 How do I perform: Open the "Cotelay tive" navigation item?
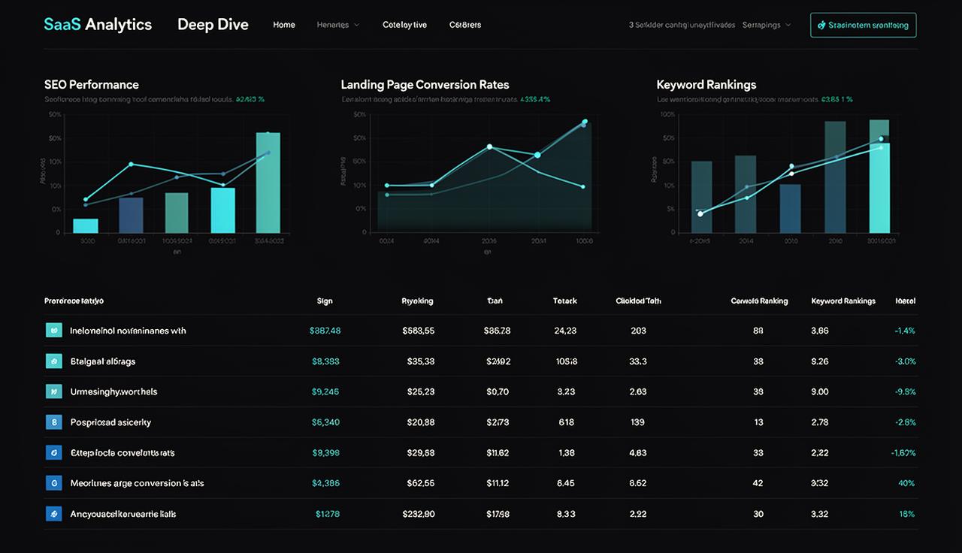pyautogui.click(x=404, y=25)
